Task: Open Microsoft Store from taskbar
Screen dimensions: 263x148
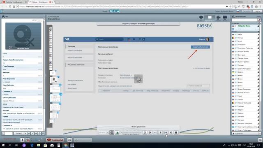Action: 45,145
